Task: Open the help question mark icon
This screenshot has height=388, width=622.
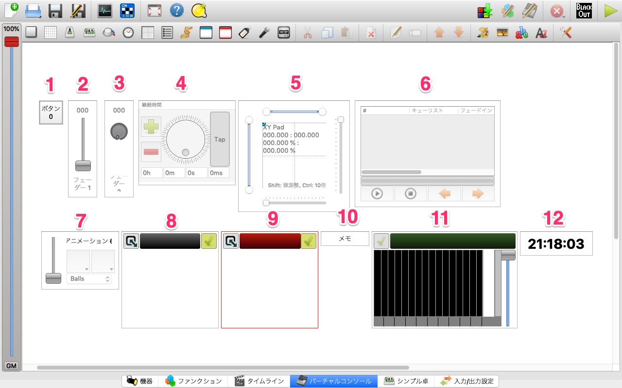Action: pos(177,11)
